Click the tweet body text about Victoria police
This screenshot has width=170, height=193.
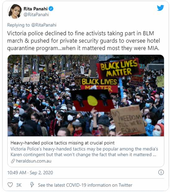pyautogui.click(x=83, y=41)
